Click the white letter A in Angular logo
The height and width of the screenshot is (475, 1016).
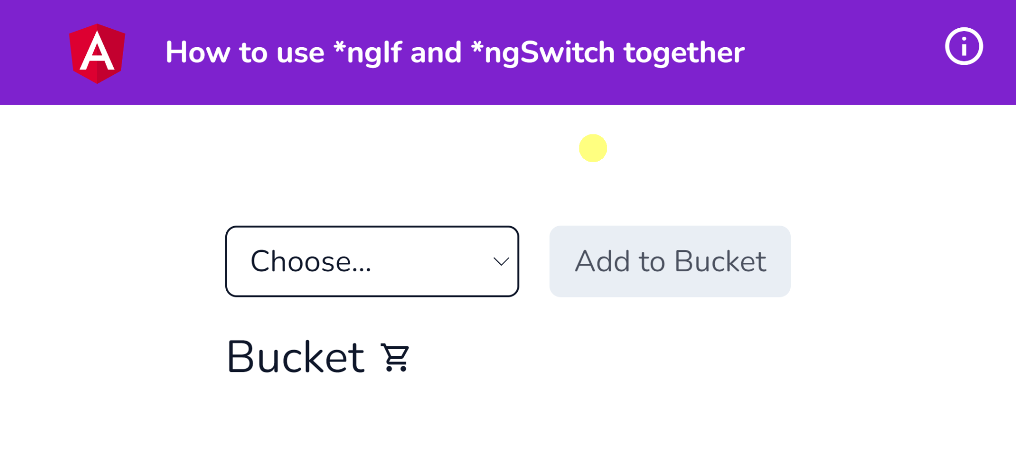click(x=97, y=52)
